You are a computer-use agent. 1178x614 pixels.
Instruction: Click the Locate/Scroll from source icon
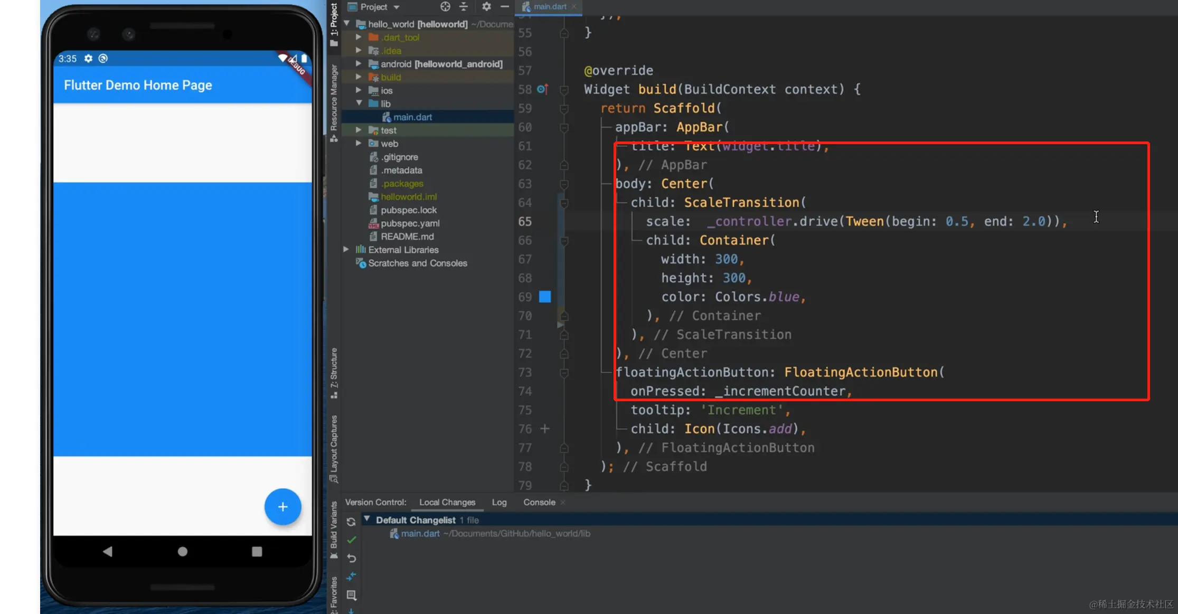pos(445,7)
